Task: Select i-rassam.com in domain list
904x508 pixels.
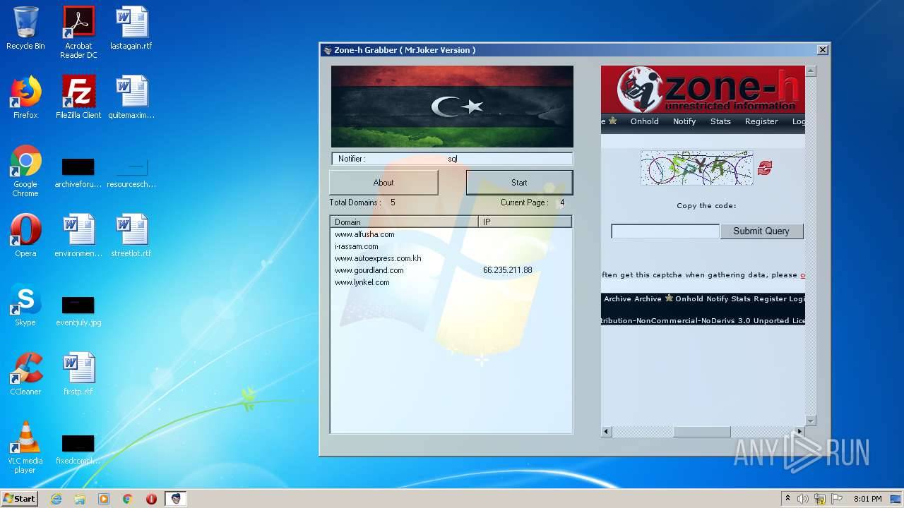Action: click(356, 246)
